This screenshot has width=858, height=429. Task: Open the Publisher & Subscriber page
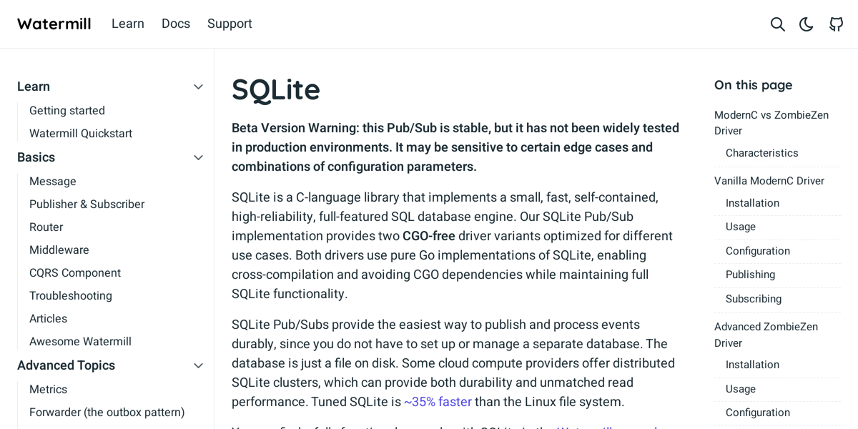[x=87, y=204]
